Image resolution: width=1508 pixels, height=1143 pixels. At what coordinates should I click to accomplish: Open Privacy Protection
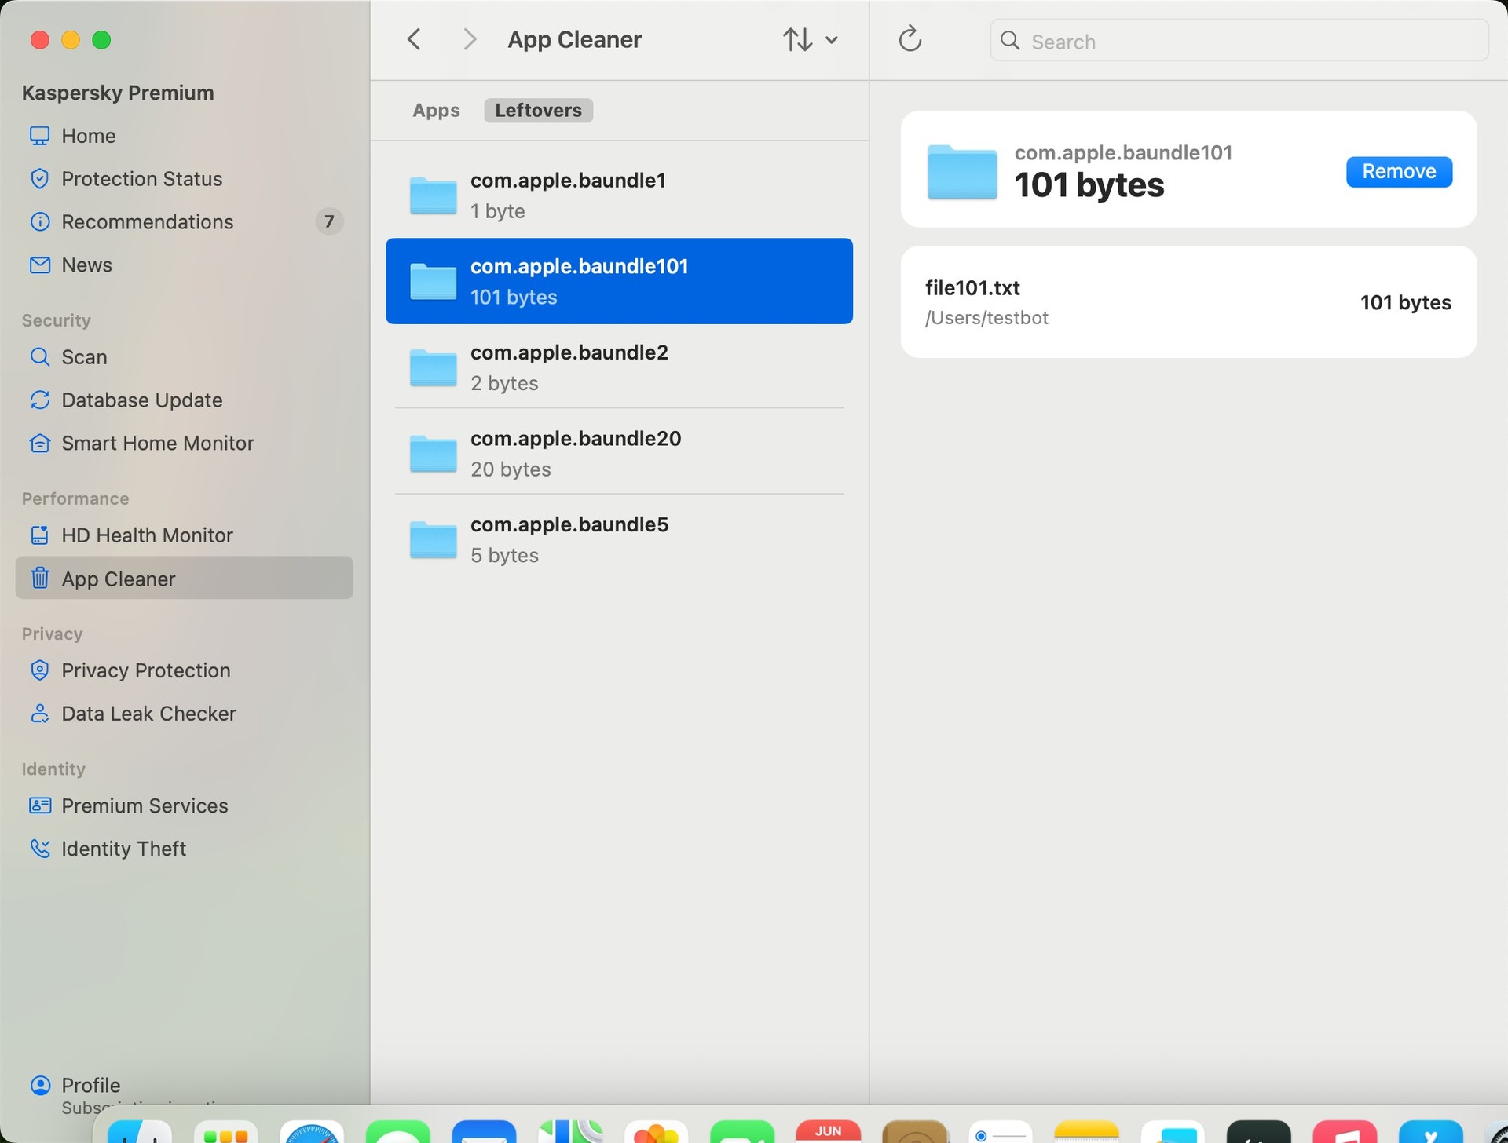184,670
